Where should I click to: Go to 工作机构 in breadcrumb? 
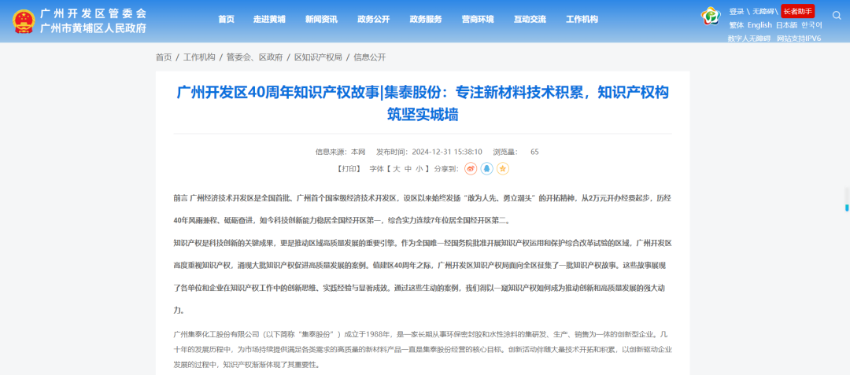[x=199, y=57]
